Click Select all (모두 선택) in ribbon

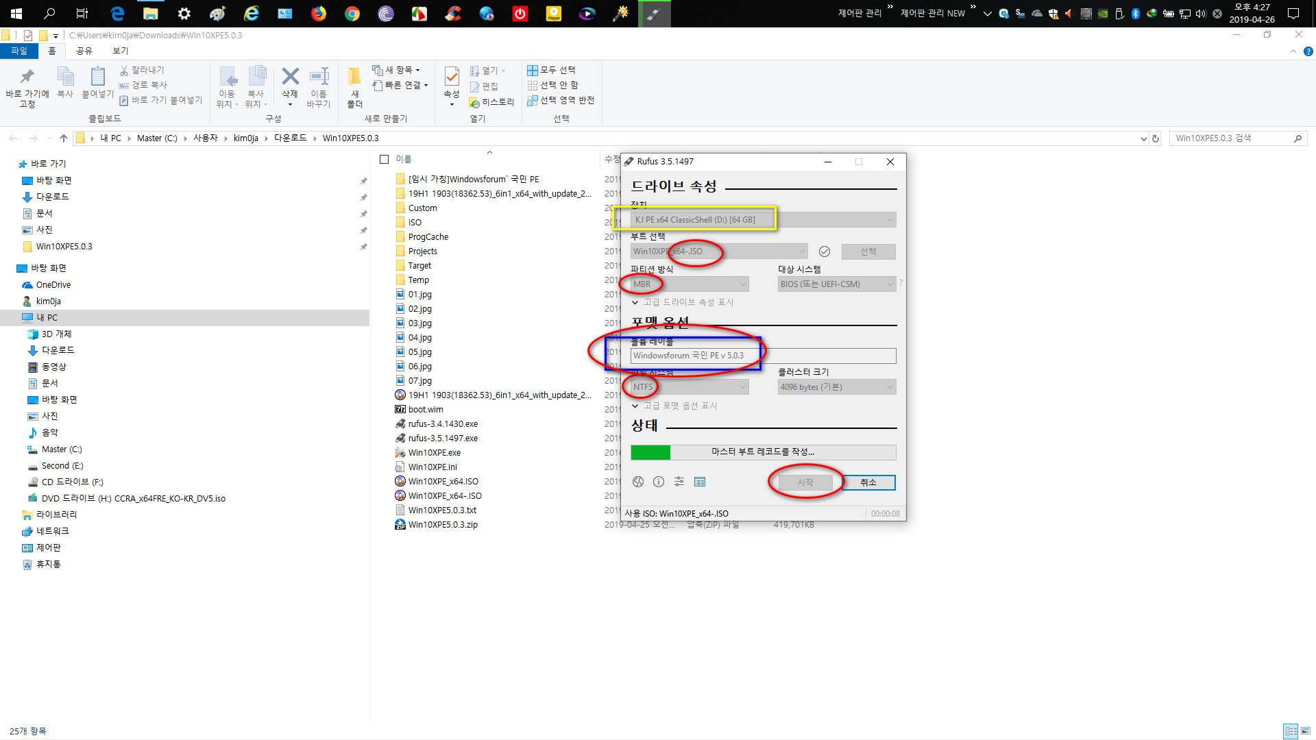(x=552, y=70)
